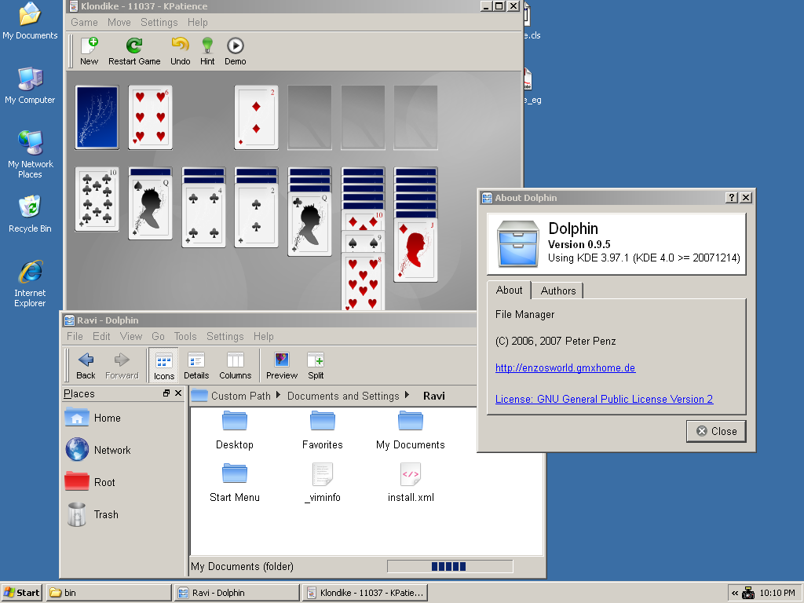The height and width of the screenshot is (603, 804).
Task: Select the red jack of diamonds card
Action: tap(415, 250)
